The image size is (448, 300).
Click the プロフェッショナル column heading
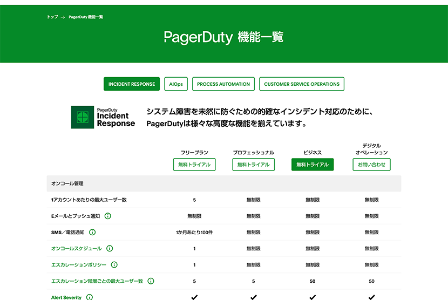coord(254,153)
